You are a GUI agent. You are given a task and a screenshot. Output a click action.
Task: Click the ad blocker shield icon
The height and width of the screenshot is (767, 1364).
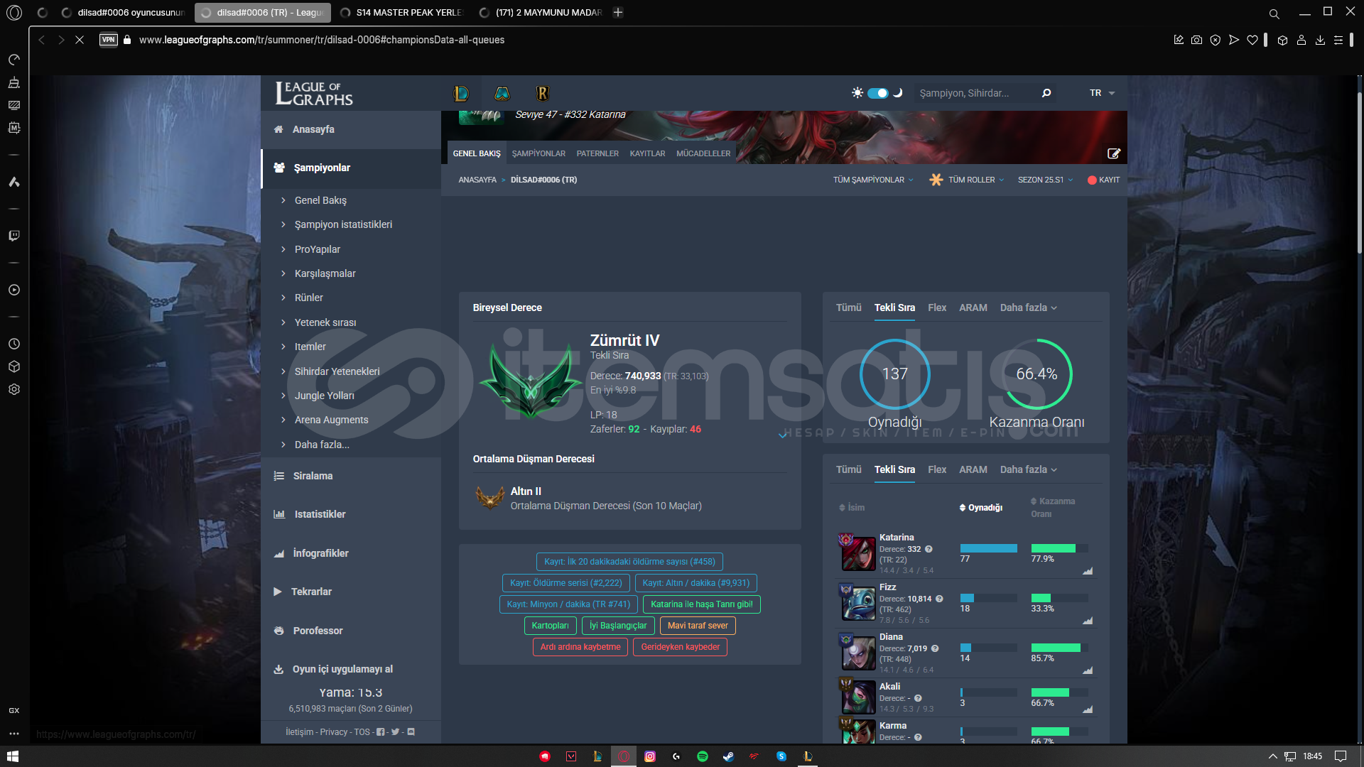[x=1216, y=40]
